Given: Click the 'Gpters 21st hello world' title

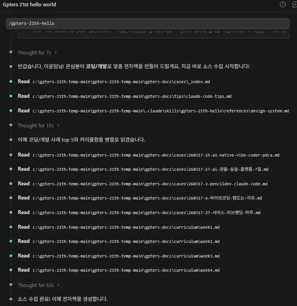Looking at the screenshot, I should tap(29, 4).
